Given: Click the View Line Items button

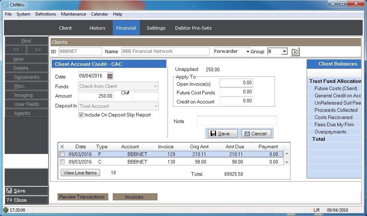Looking at the screenshot, I should point(80,173).
